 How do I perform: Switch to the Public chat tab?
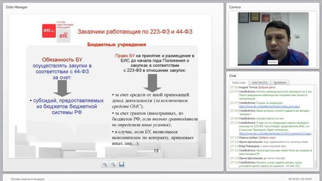click(x=238, y=82)
